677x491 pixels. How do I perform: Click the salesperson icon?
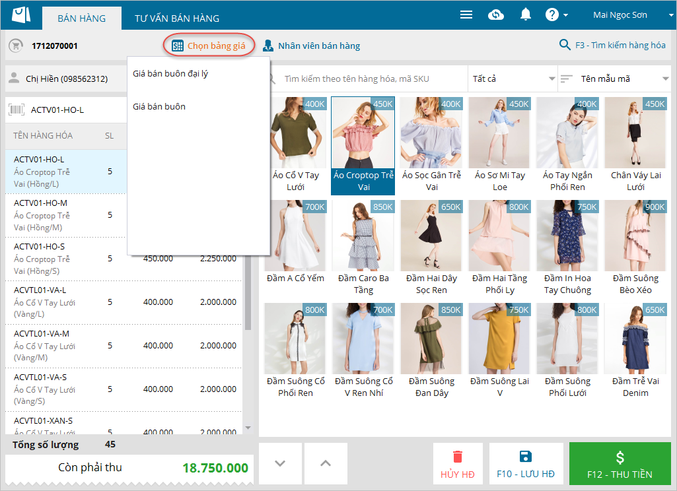(x=268, y=46)
